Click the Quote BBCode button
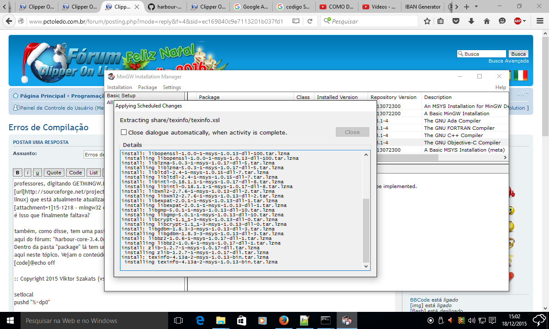The image size is (549, 329). pyautogui.click(x=54, y=173)
